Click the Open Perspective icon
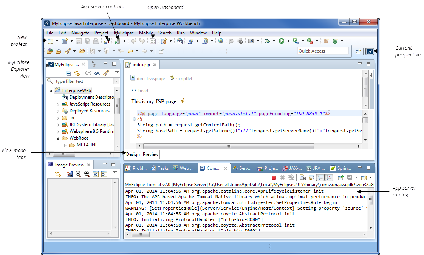The image size is (424, 255). tap(358, 51)
